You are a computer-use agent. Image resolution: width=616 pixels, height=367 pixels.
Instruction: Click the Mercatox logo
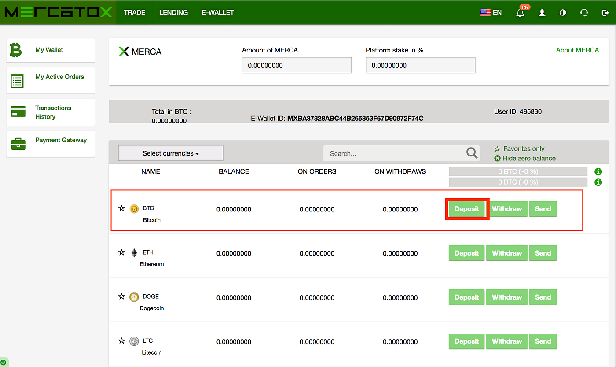[x=58, y=12]
